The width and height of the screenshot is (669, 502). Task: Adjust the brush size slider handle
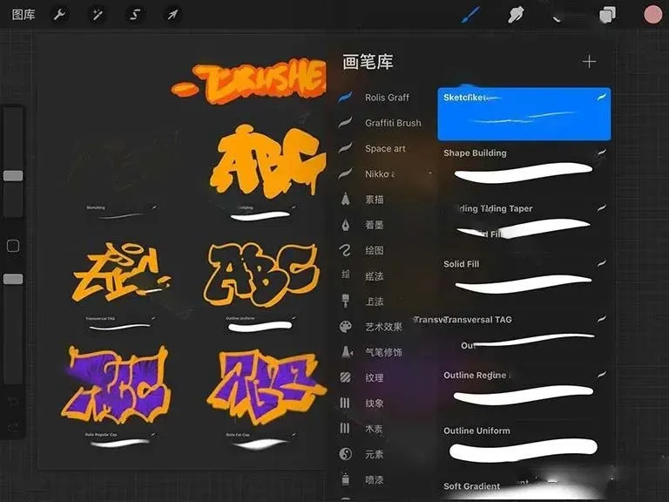click(x=13, y=175)
